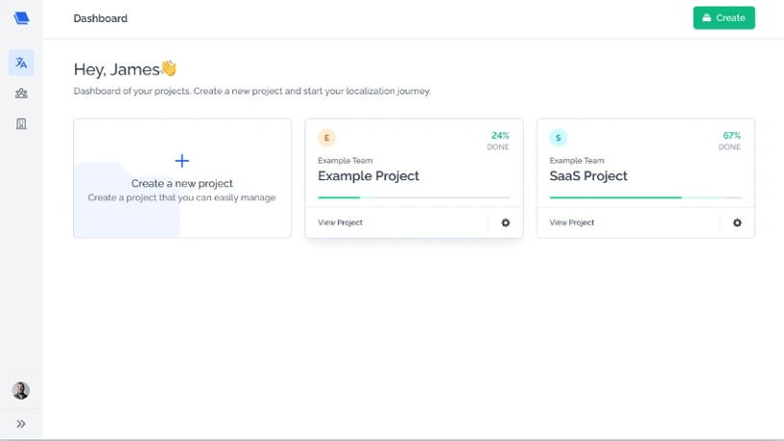Click the Dashboard header title
This screenshot has width=784, height=441.
[x=100, y=18]
